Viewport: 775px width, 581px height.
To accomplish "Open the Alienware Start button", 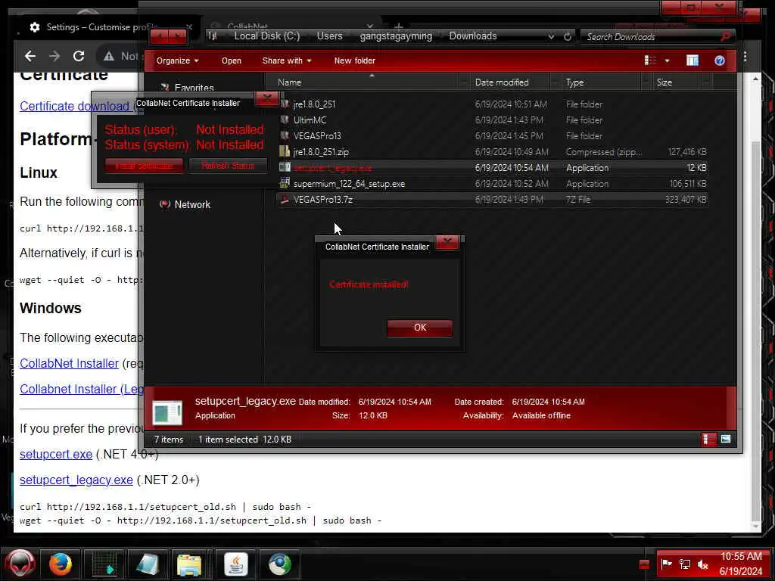I will point(20,564).
